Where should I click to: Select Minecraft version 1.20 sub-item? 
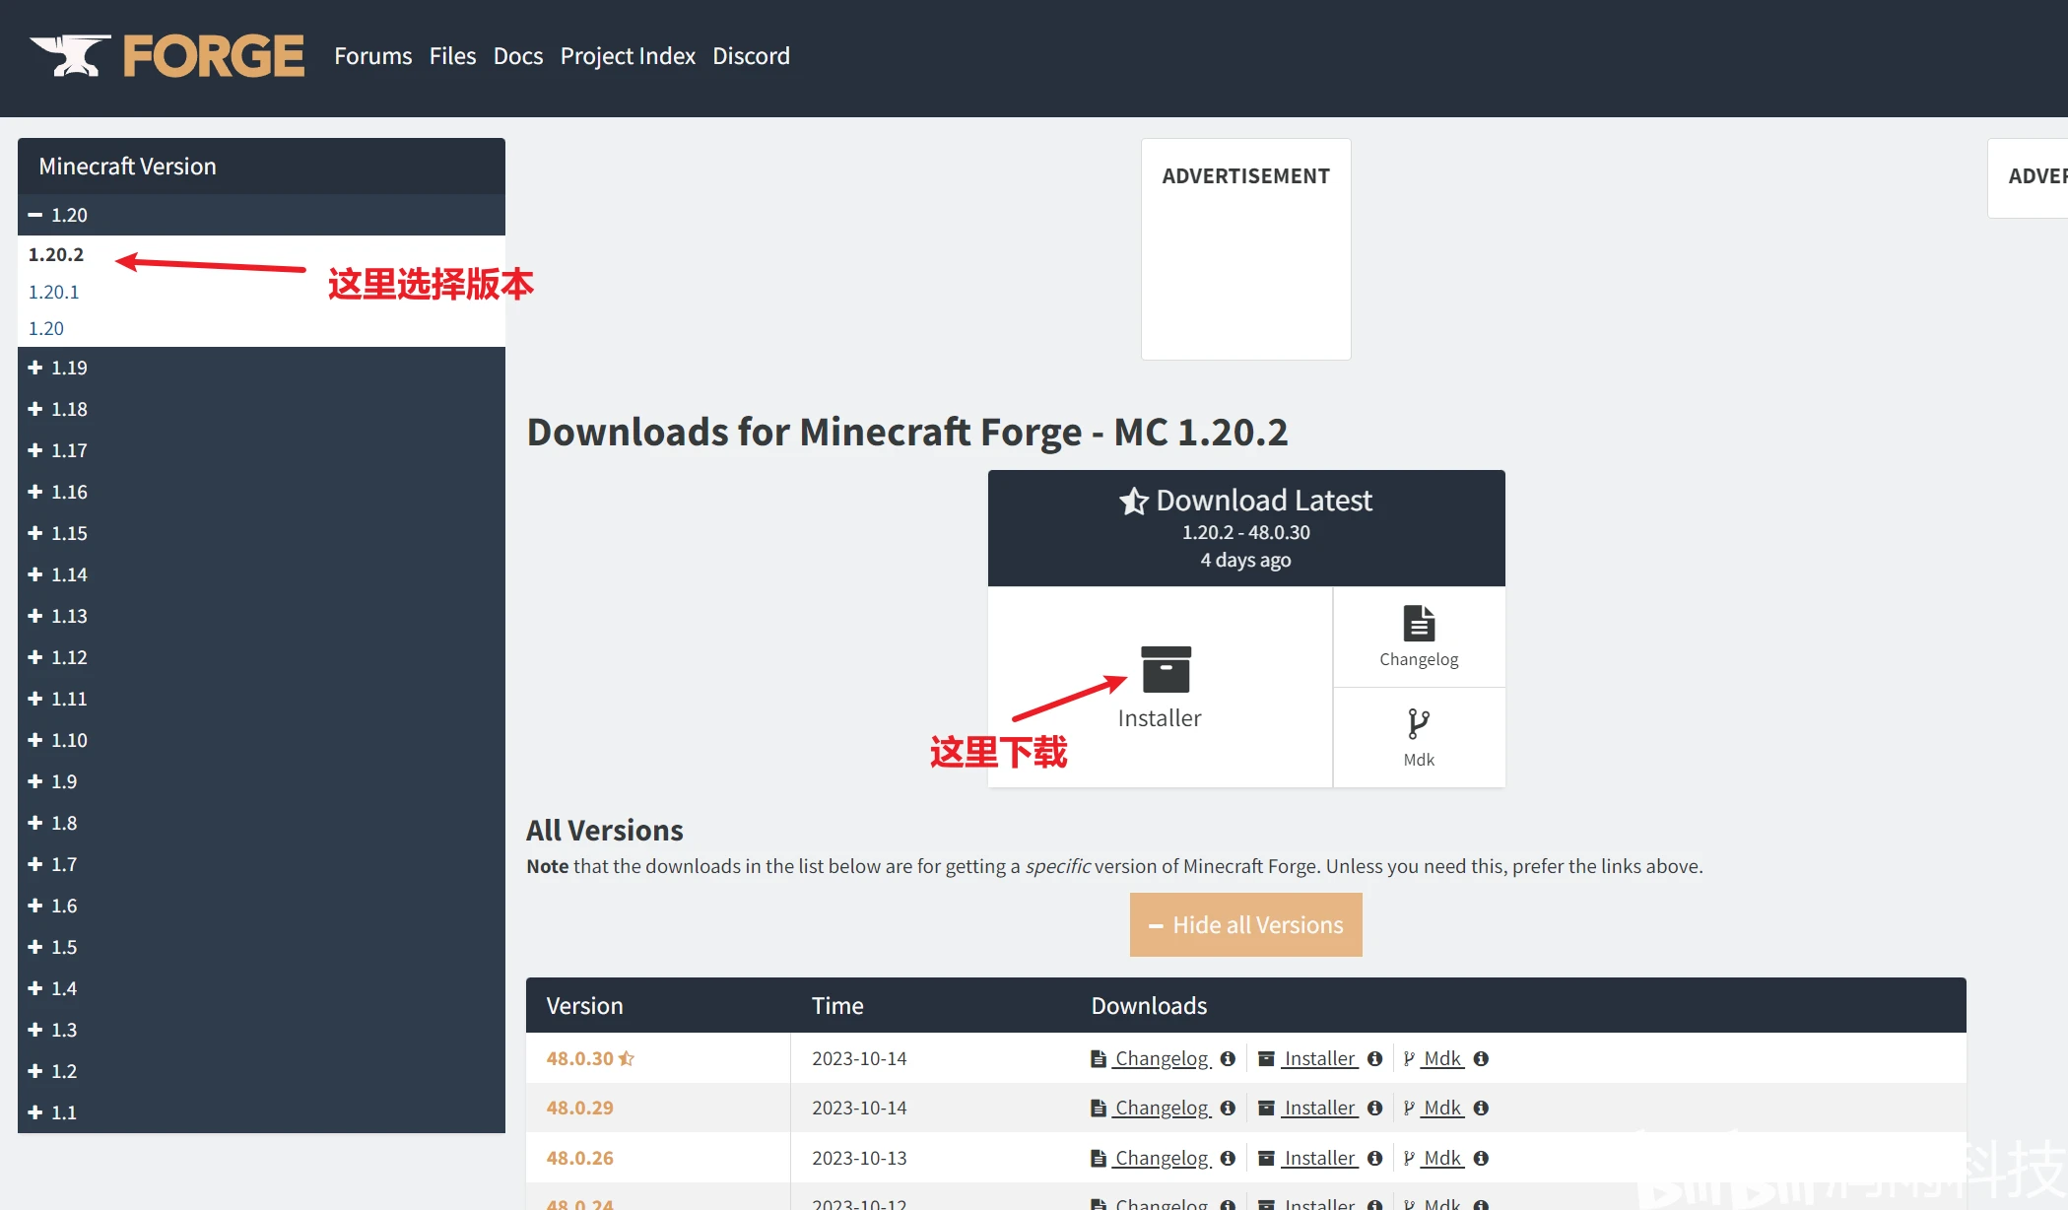point(46,328)
